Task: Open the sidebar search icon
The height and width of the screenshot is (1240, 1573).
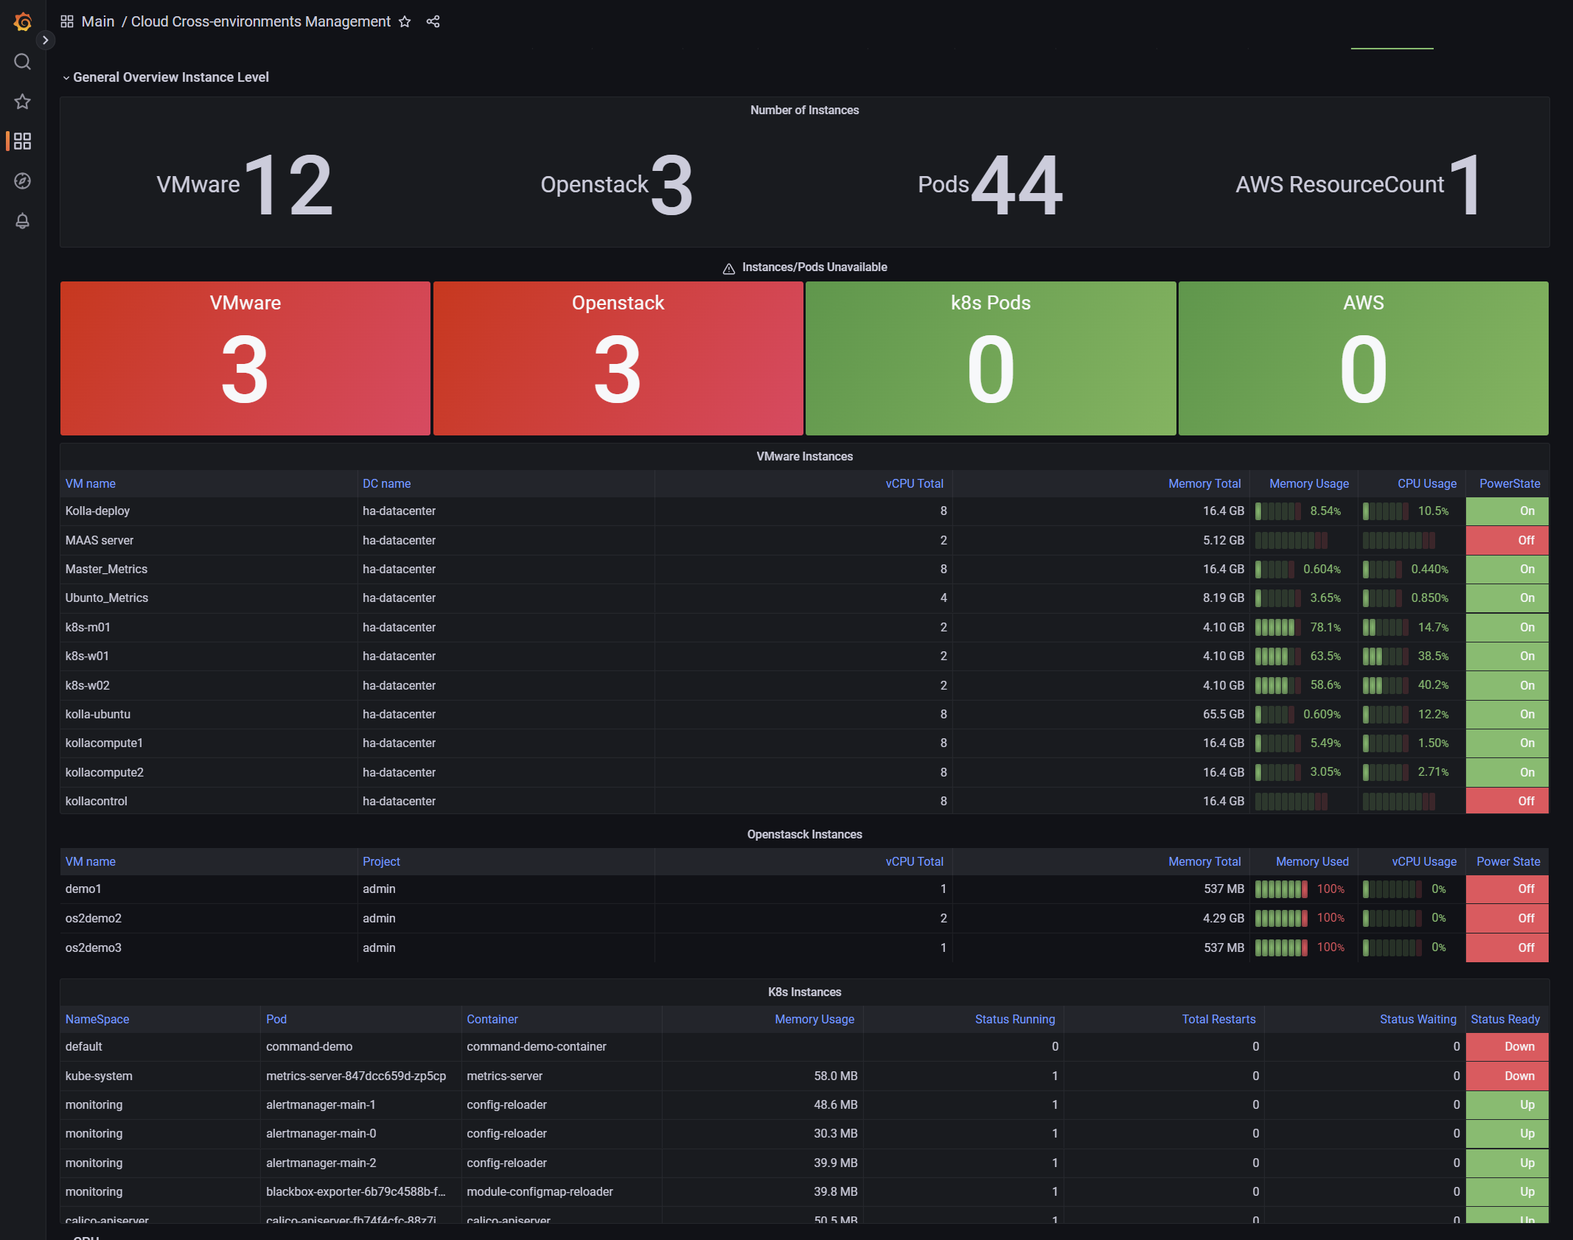Action: (23, 62)
